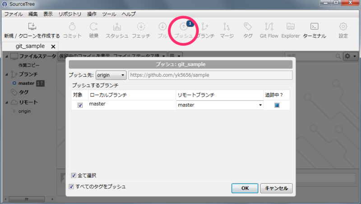Open the View (表示) menu
Viewport: 361px width, 204px height.
tap(48, 14)
